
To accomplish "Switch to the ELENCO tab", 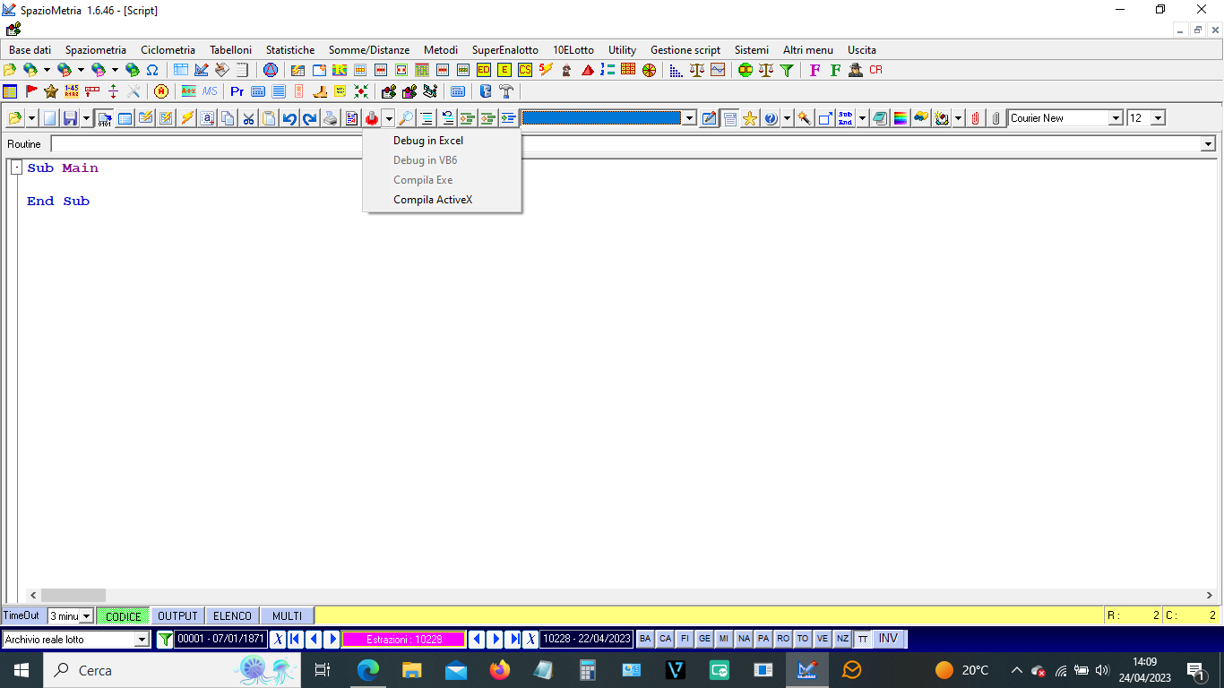I will tap(232, 616).
